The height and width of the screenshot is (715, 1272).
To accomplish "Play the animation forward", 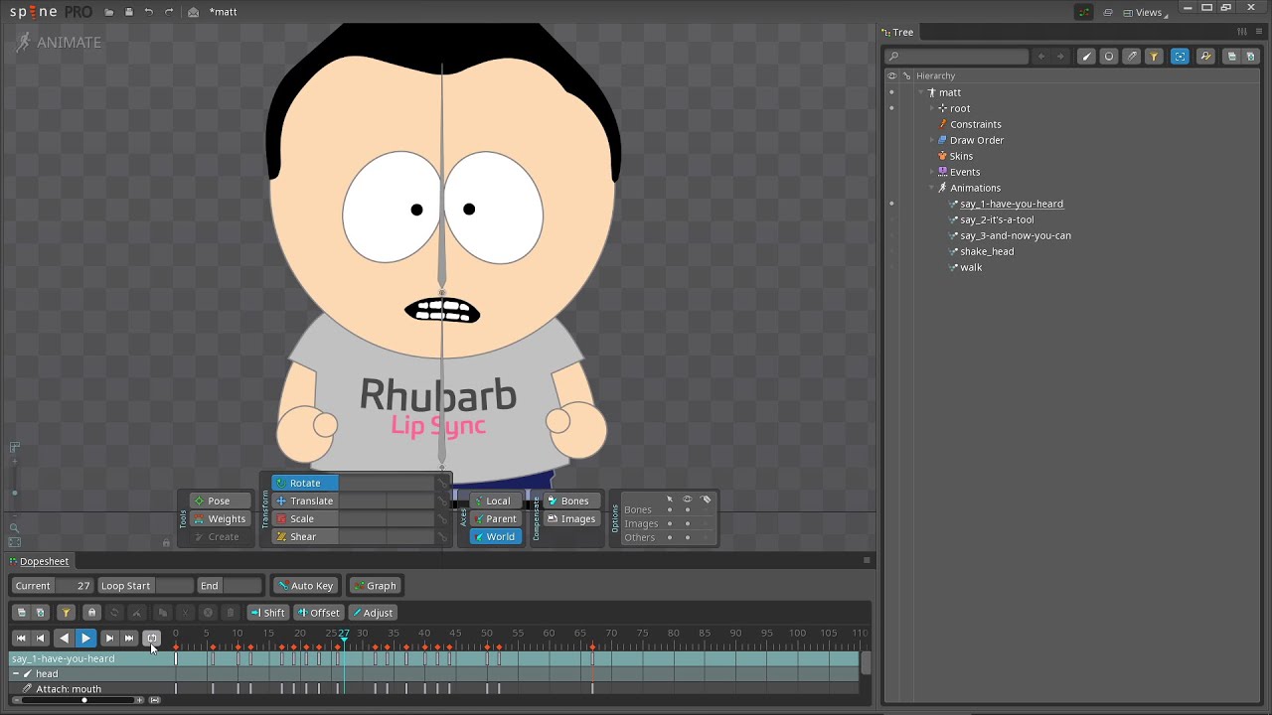I will (86, 639).
